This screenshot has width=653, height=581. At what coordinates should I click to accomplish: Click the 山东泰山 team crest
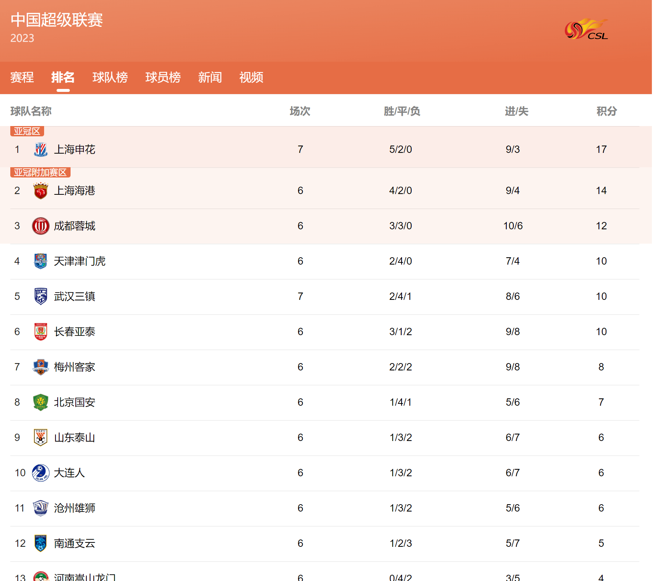(41, 438)
